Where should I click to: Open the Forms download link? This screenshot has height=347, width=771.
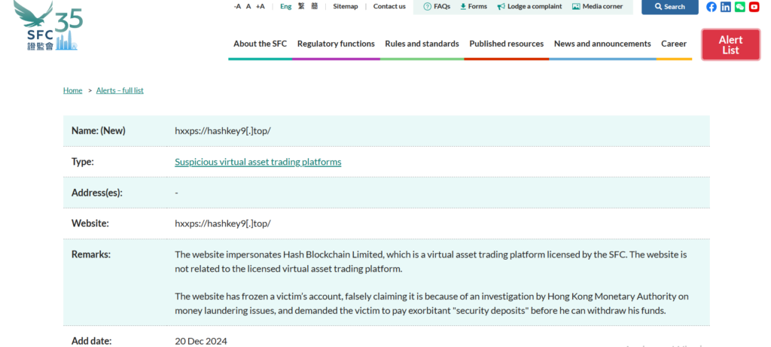474,6
